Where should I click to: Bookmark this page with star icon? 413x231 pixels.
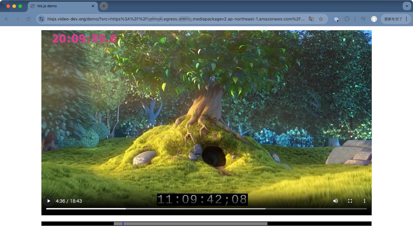coord(321,19)
